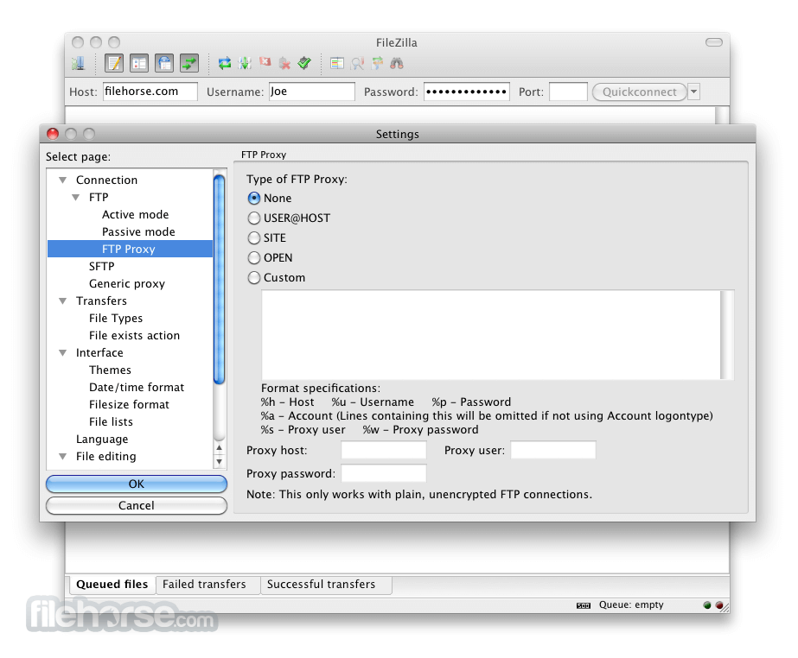Collapse the Connection tree node

(62, 180)
